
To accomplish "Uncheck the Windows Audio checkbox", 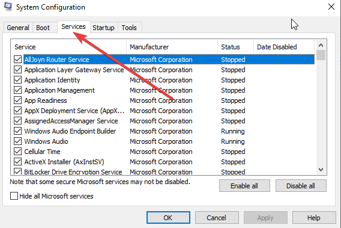I will coord(17,141).
